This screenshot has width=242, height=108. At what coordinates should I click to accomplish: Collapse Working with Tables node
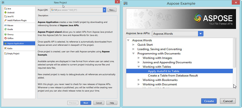139,67
